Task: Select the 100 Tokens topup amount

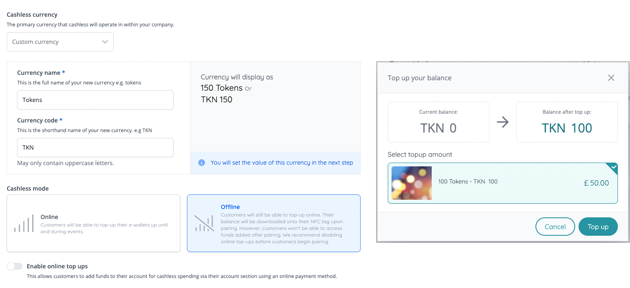Action: [502, 183]
